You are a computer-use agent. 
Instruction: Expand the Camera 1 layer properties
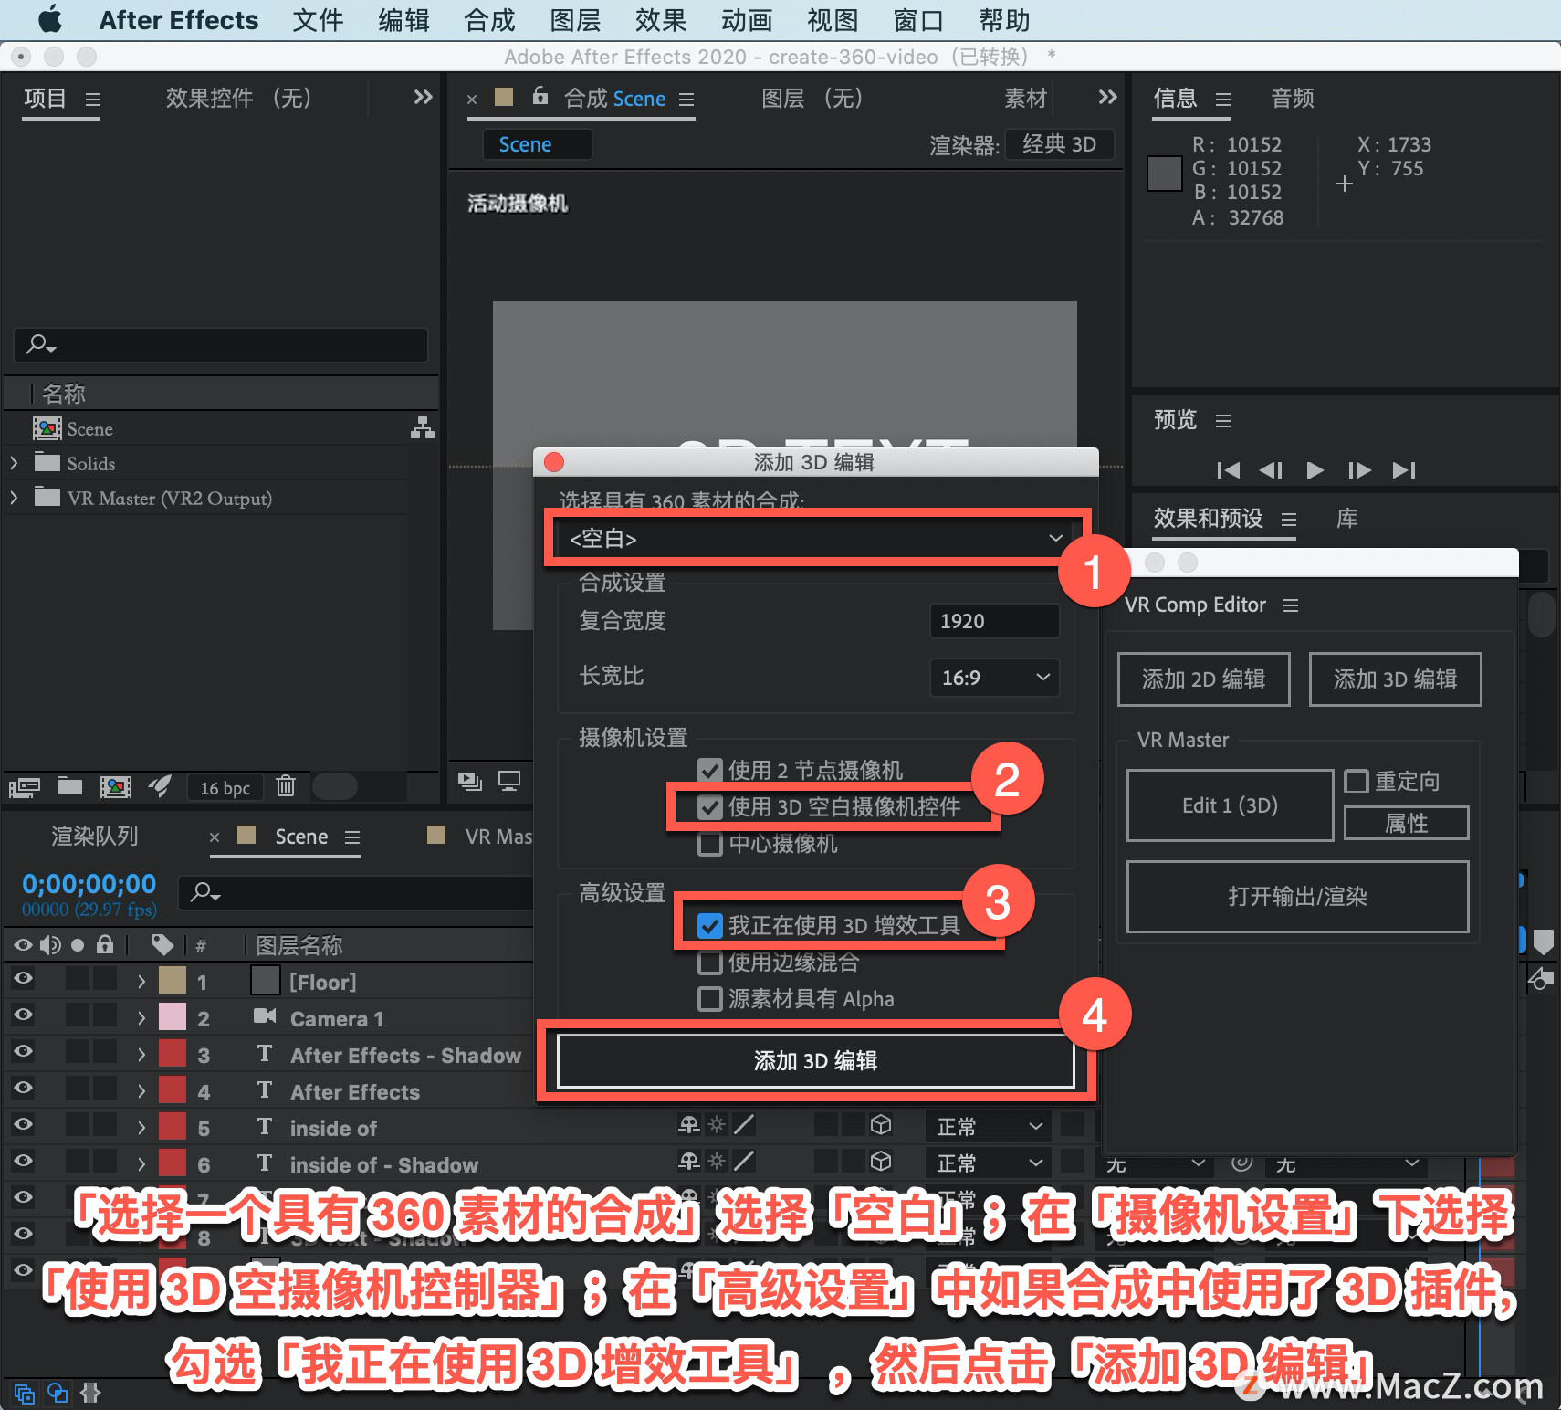tap(141, 1018)
